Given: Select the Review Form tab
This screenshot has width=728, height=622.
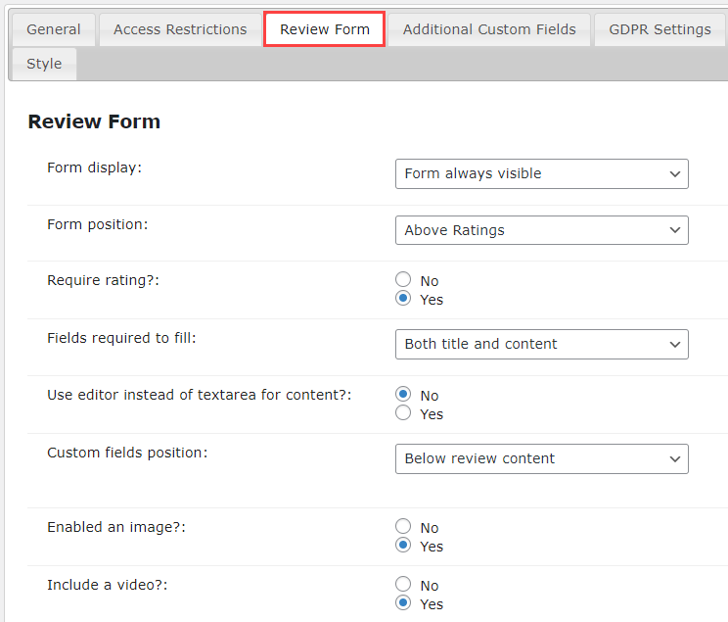Looking at the screenshot, I should pyautogui.click(x=325, y=29).
